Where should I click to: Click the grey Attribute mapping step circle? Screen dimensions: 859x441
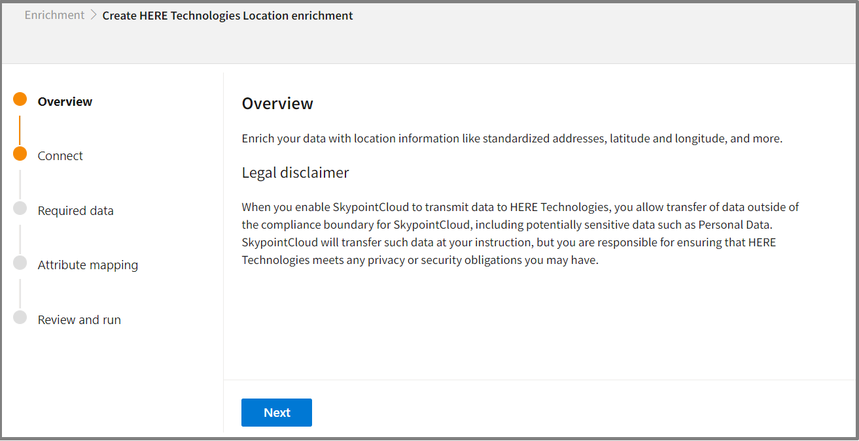[20, 263]
